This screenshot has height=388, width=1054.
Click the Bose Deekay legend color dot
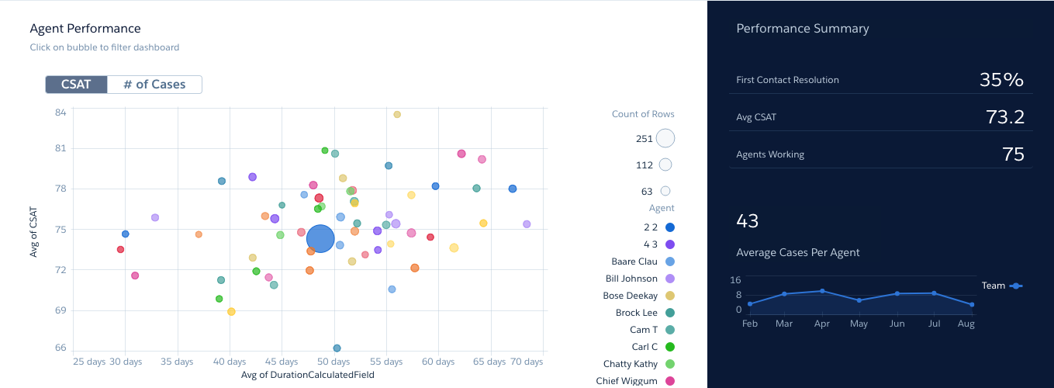tap(670, 296)
